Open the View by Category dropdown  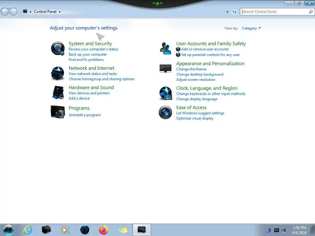pos(251,28)
